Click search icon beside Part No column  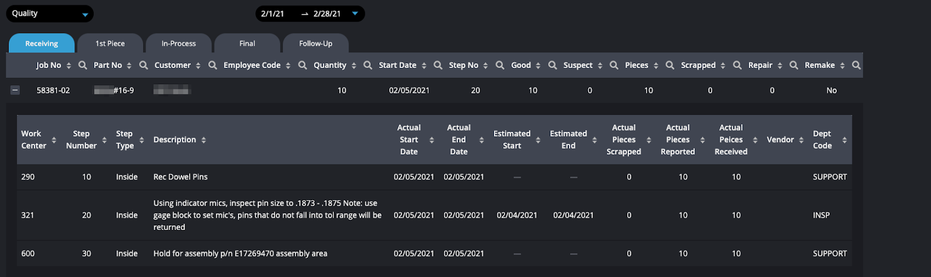point(144,65)
